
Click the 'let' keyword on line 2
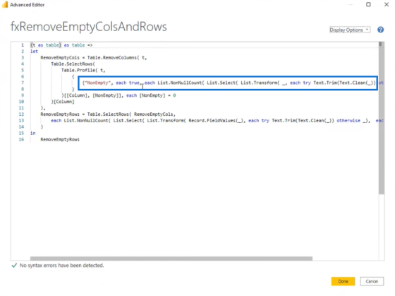tap(34, 52)
